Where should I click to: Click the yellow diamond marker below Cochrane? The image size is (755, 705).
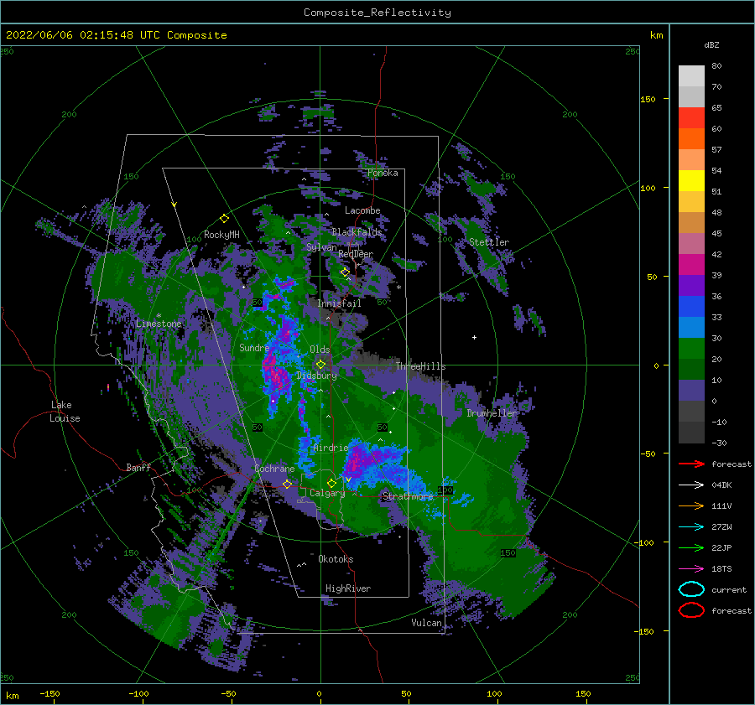tap(288, 484)
